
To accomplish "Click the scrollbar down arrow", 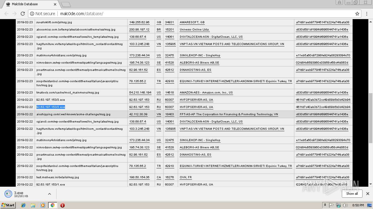I will point(370,184).
